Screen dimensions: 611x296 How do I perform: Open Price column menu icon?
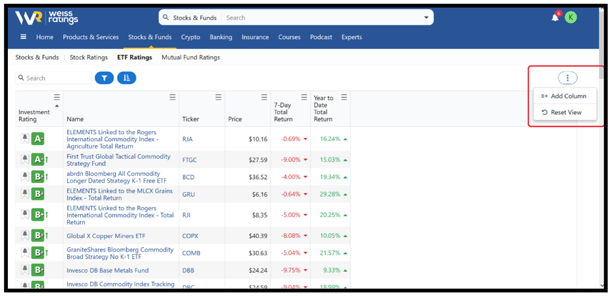click(265, 97)
